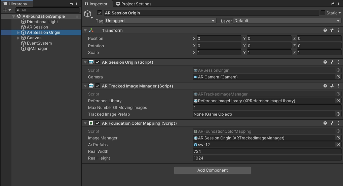The height and width of the screenshot is (186, 343).
Task: Expand AR Session Origin in Hierarchy
Action: 18,33
